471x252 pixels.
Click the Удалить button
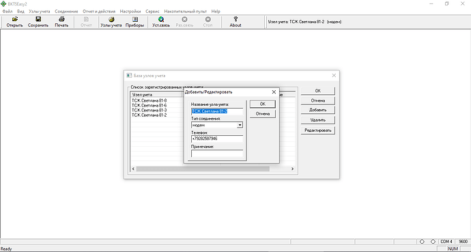(x=318, y=120)
